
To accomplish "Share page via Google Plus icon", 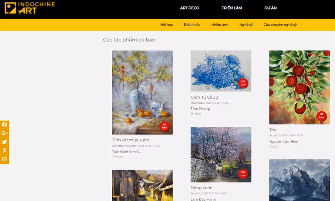I will (4, 133).
